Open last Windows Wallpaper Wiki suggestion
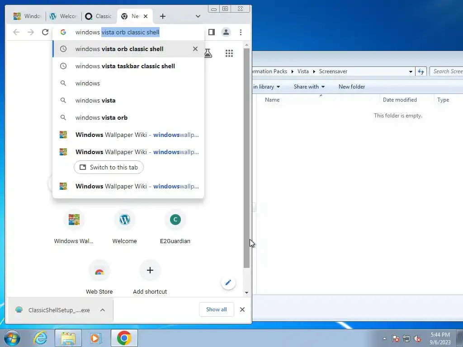Viewport: 463px width, 347px height. coord(128,186)
